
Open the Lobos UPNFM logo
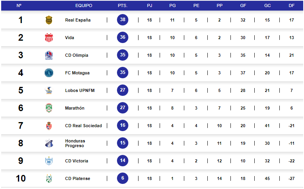pos(49,90)
